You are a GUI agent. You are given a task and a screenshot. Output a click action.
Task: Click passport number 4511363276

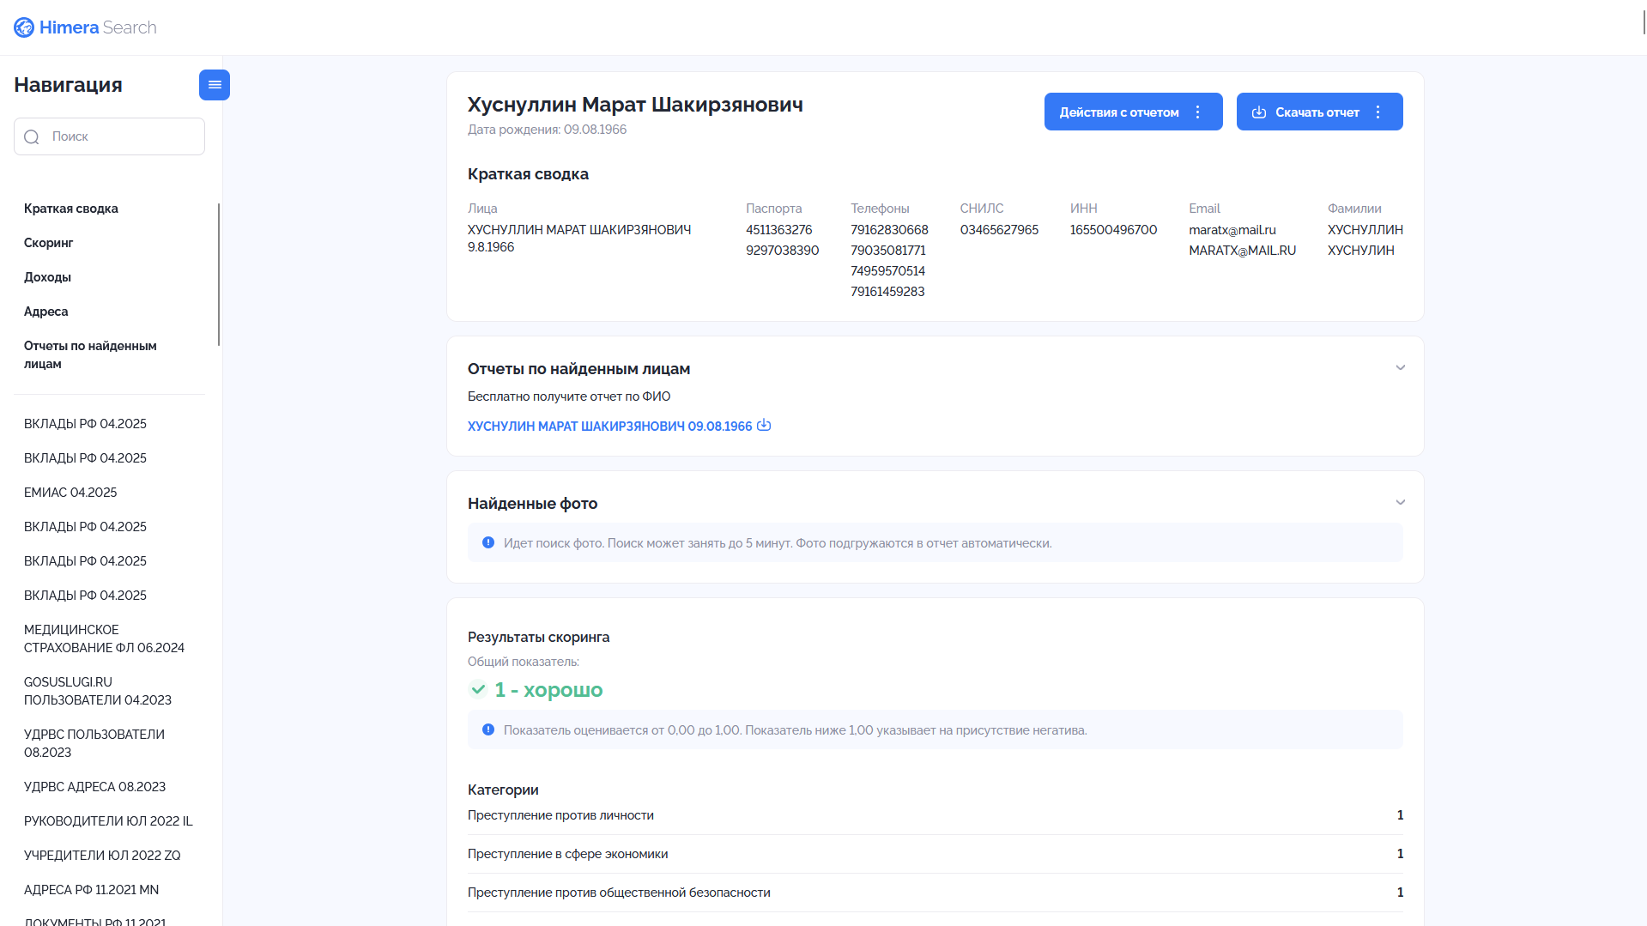778,230
